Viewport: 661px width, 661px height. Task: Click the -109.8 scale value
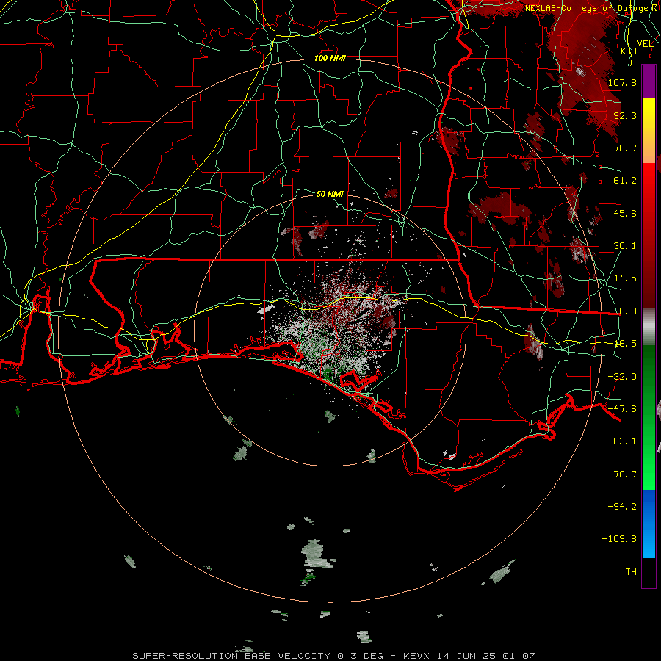point(619,539)
